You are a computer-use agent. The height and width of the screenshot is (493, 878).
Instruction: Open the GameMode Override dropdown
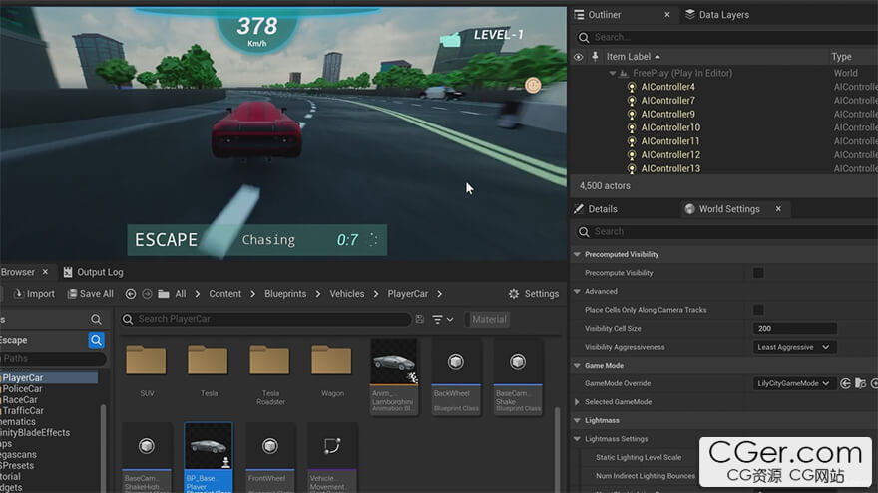794,383
